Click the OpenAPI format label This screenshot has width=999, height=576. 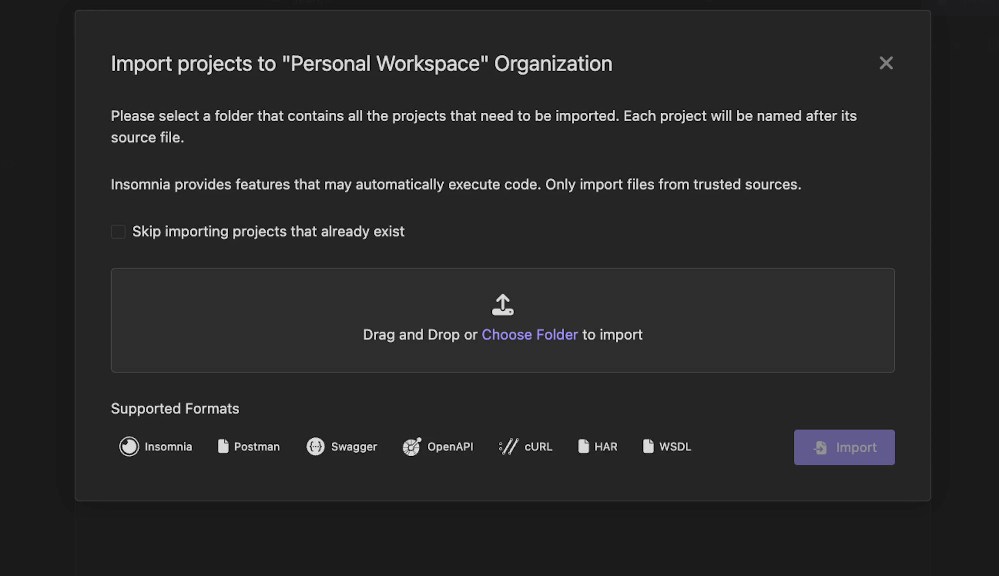coord(450,447)
